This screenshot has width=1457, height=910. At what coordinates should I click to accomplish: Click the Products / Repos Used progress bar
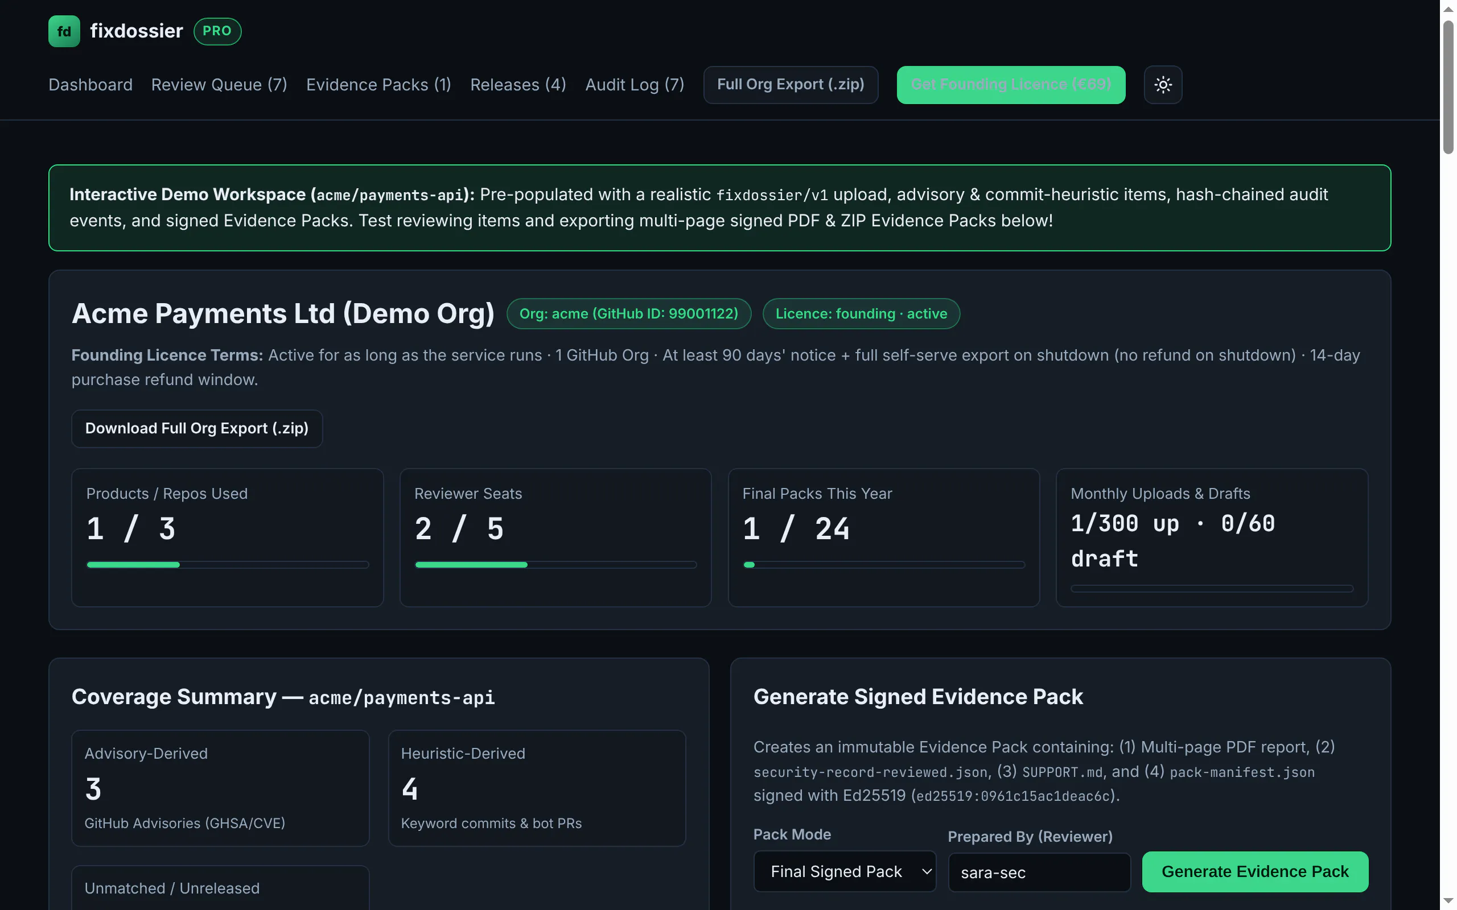[228, 565]
